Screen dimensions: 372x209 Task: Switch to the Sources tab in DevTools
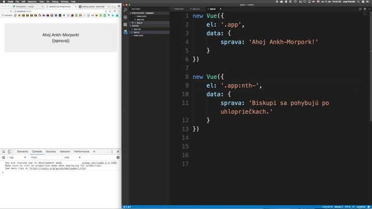tap(51, 152)
